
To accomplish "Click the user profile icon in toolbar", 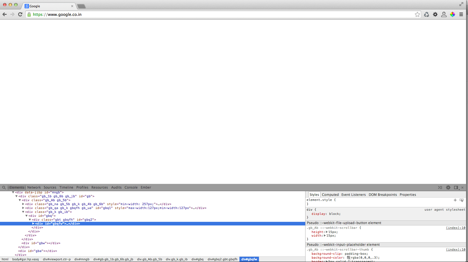I will 444,14.
